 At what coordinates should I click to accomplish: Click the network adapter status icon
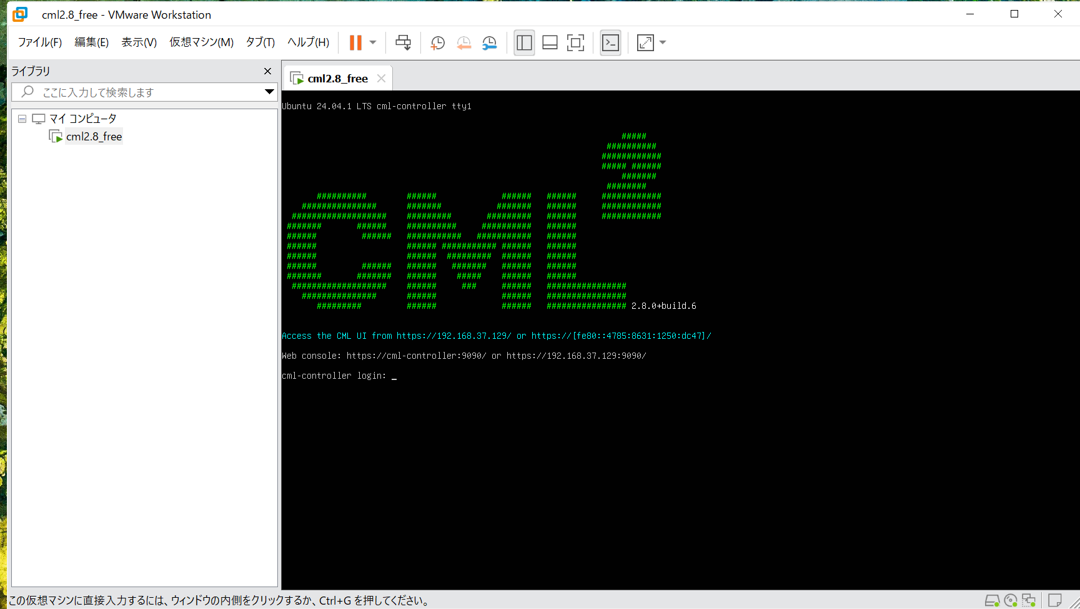coord(1029,601)
